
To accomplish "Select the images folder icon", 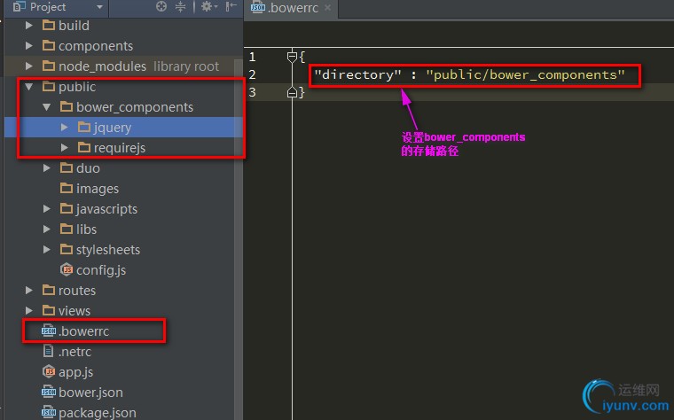I will [67, 188].
